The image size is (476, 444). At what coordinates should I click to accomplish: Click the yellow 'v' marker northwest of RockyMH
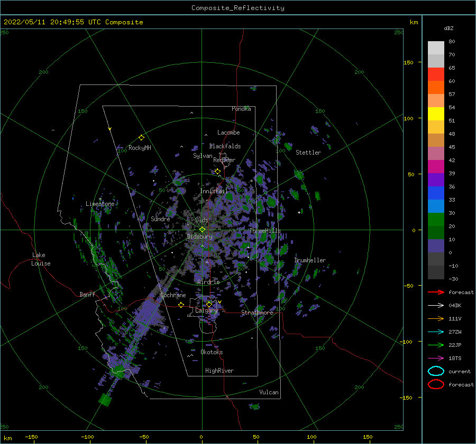(x=110, y=129)
